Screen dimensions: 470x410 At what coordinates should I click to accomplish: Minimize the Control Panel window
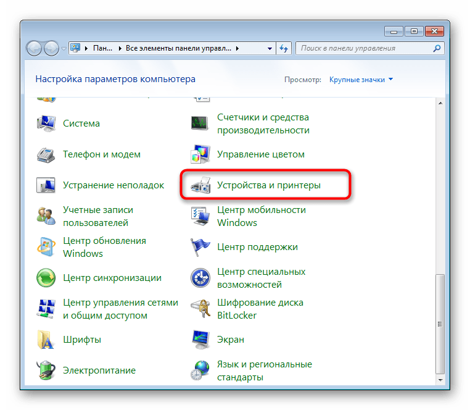click(x=394, y=31)
